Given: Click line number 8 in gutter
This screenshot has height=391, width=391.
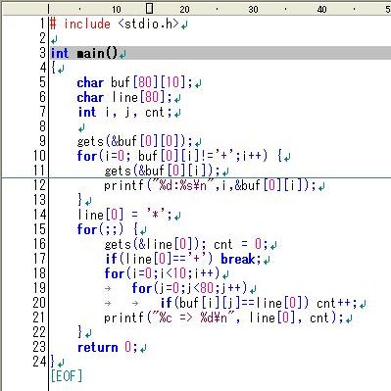Looking at the screenshot, I should coord(43,126).
